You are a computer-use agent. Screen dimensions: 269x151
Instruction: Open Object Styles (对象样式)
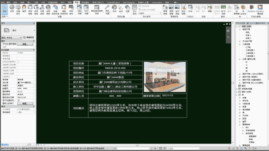(18, 9)
